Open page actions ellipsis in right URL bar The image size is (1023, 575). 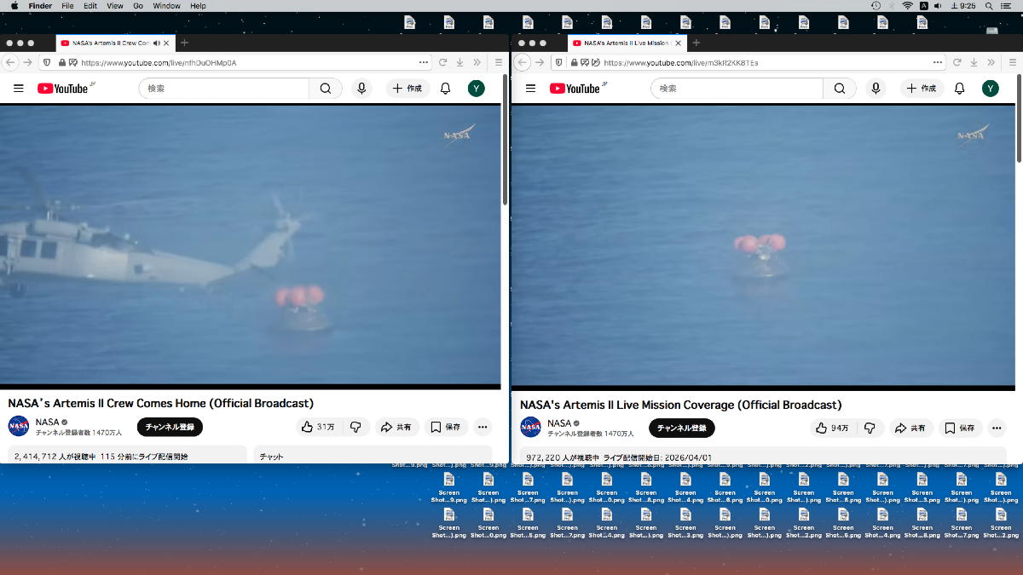point(938,62)
